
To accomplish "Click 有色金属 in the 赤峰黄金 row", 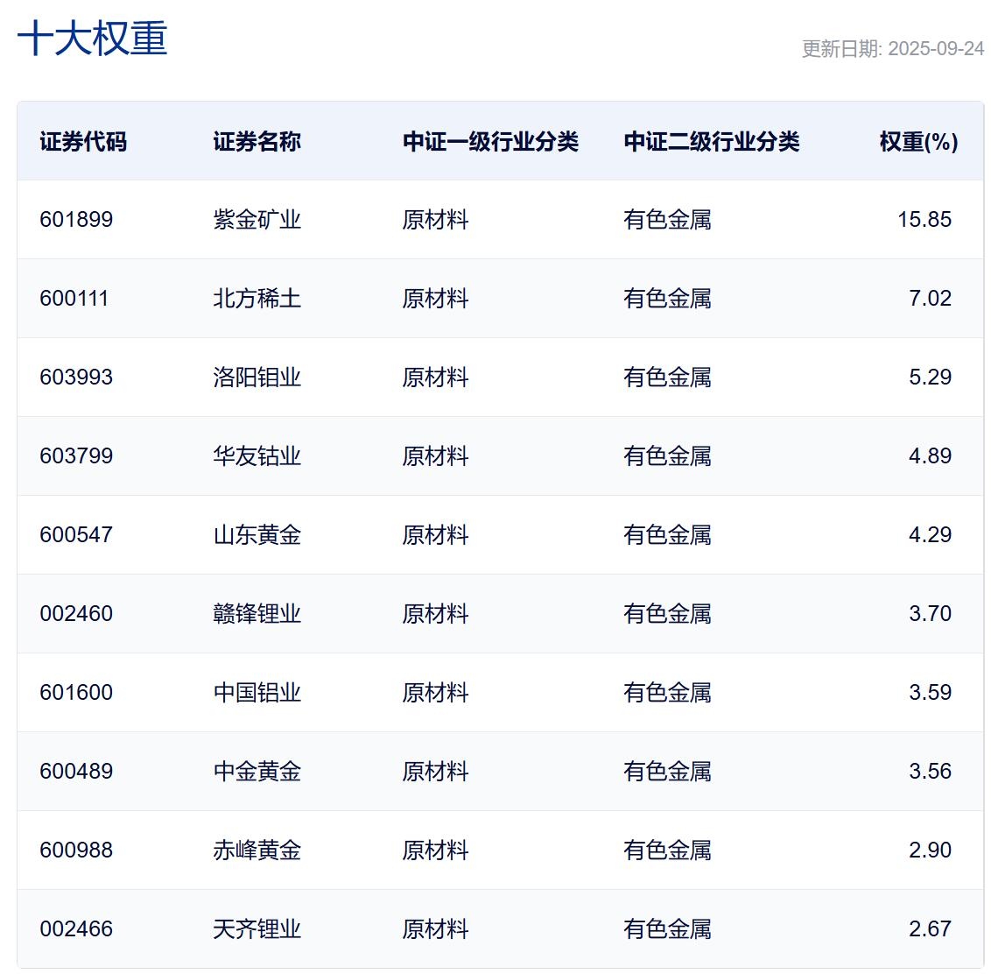I will (x=667, y=850).
